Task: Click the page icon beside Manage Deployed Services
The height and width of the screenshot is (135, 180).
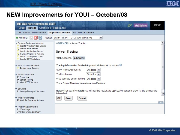Action: [x=18, y=91]
